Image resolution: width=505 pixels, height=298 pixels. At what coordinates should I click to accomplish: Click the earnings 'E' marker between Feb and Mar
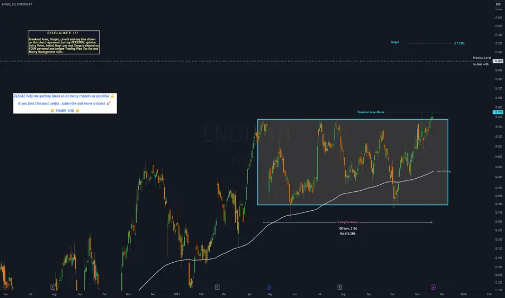[x=217, y=287]
